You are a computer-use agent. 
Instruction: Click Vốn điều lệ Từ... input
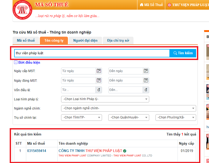[x=78, y=90]
